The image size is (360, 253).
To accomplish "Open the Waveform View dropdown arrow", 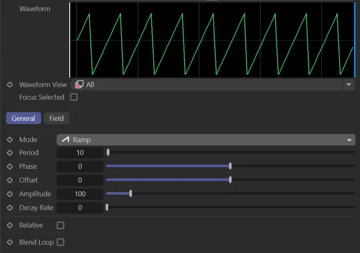I will pos(349,84).
